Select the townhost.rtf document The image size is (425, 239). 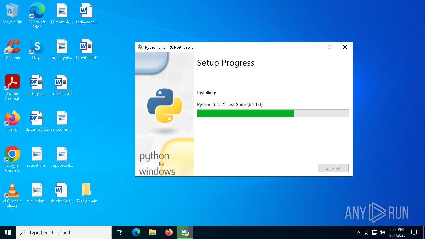87,50
